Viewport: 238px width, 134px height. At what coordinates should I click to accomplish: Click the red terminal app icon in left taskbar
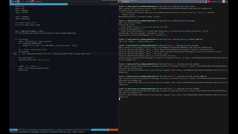(33, 1)
